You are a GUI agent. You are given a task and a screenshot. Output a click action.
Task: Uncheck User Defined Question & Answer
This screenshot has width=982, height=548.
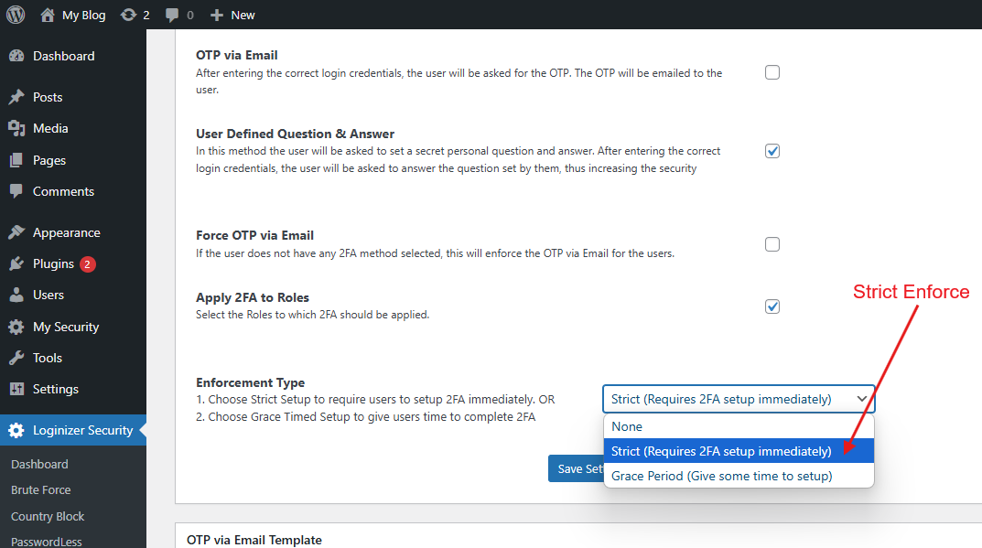coord(772,150)
